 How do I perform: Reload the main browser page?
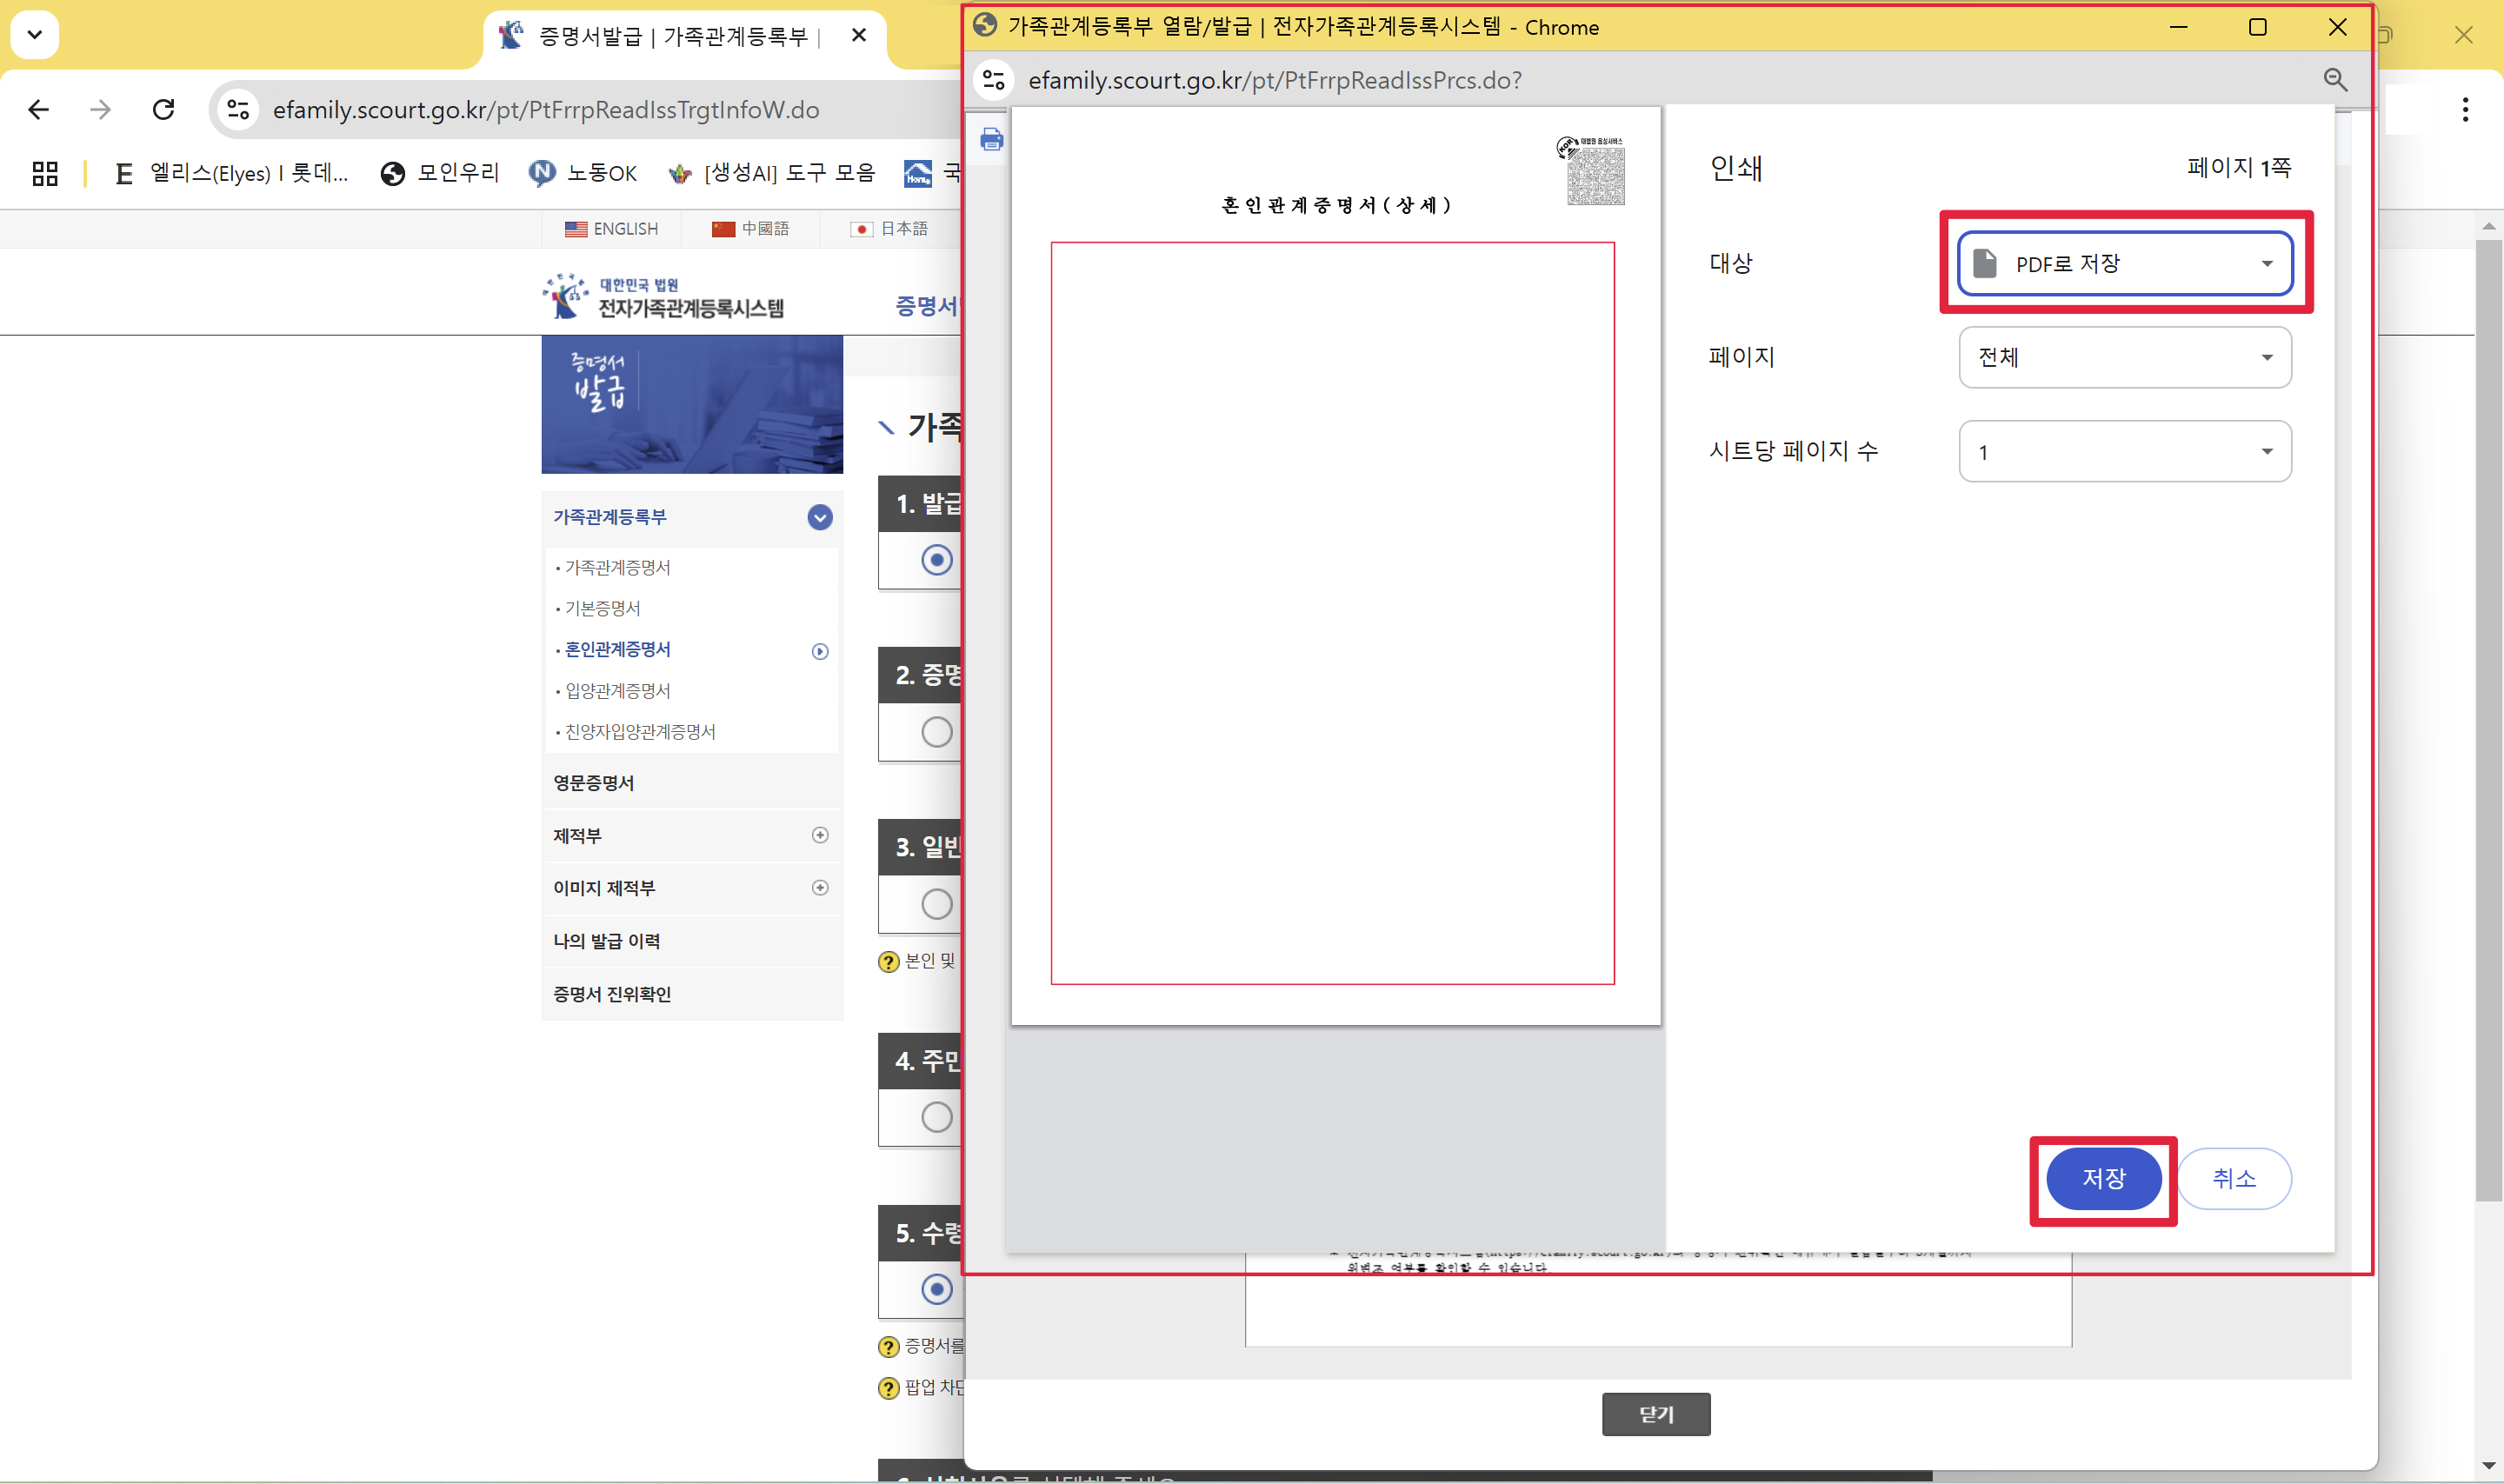pyautogui.click(x=163, y=109)
